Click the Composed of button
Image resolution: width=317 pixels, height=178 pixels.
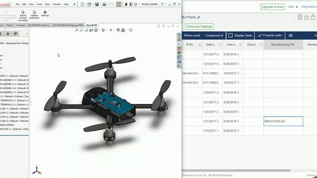click(214, 36)
